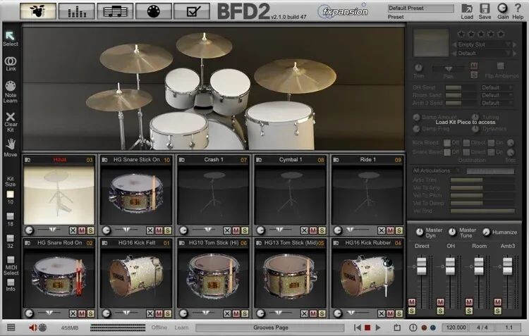This screenshot has height=336, width=529.
Task: Mute the Amb3 mixer channel
Action: pyautogui.click(x=498, y=302)
